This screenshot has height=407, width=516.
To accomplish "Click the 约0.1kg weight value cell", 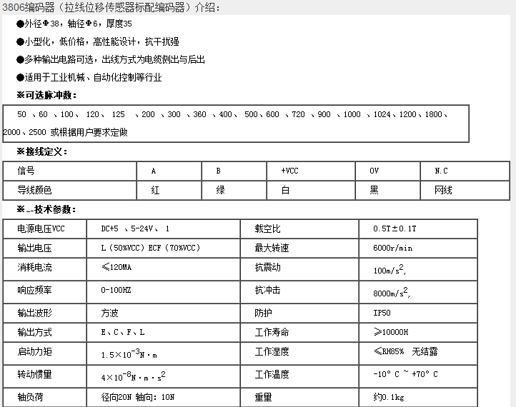I will tap(389, 397).
